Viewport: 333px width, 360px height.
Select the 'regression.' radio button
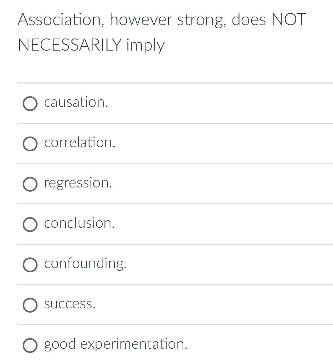coord(30,184)
